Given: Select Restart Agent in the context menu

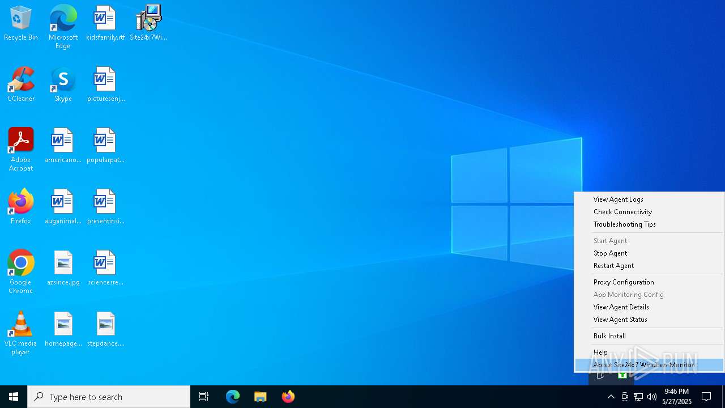Looking at the screenshot, I should pos(649,266).
